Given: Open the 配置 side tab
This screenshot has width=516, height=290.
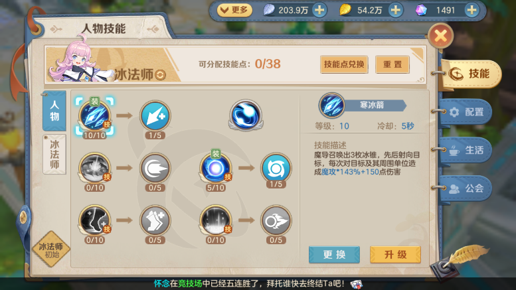Looking at the screenshot, I should 466,112.
